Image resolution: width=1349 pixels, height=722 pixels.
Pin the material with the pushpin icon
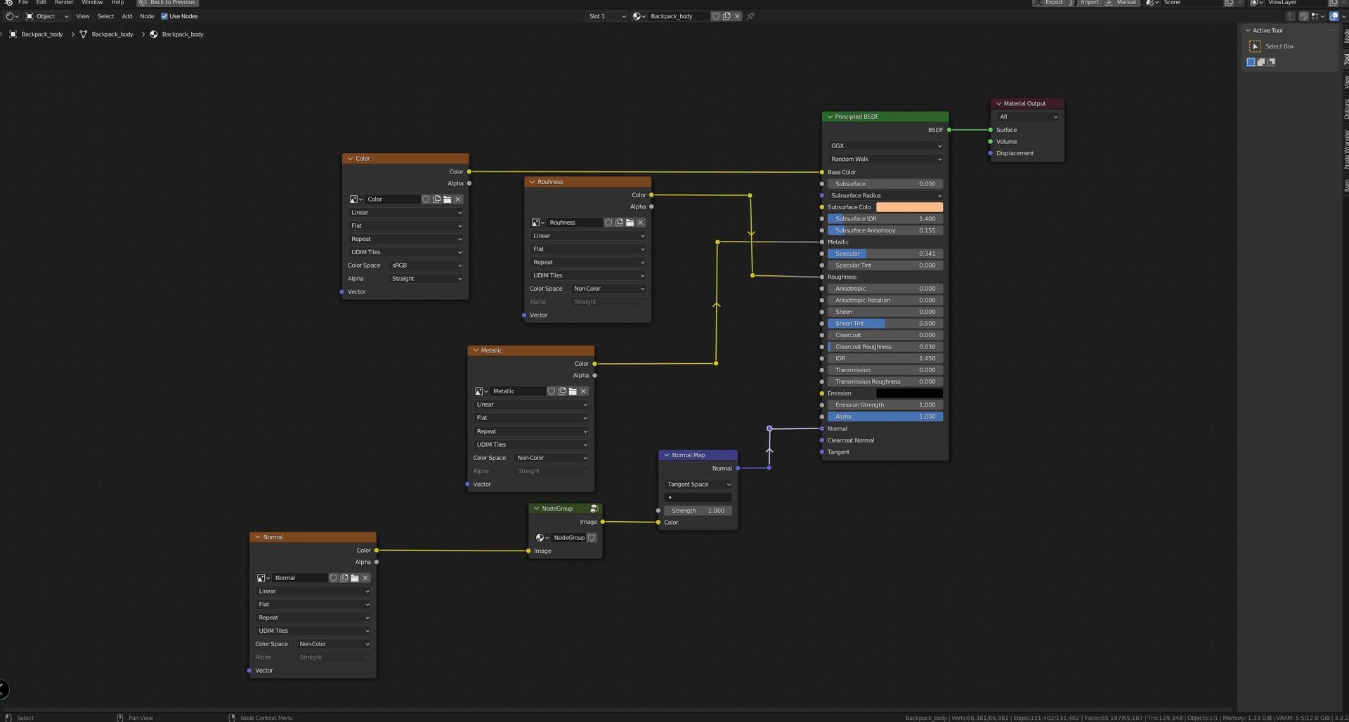(x=750, y=16)
